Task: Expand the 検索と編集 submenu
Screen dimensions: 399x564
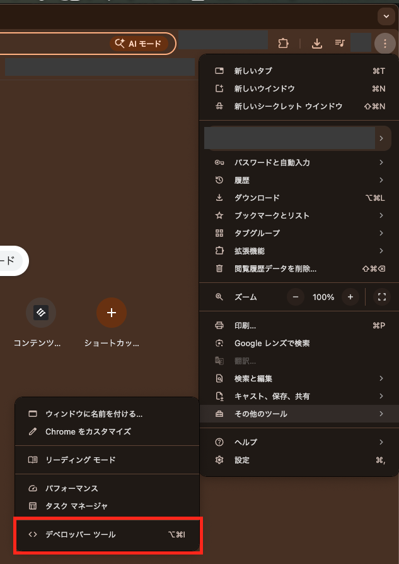Action: pos(299,379)
